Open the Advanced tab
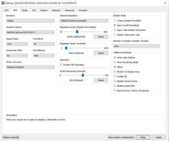169x141 pixels. [x=70, y=10]
